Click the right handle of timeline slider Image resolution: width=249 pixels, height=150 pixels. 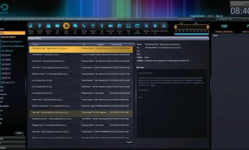pos(208,27)
